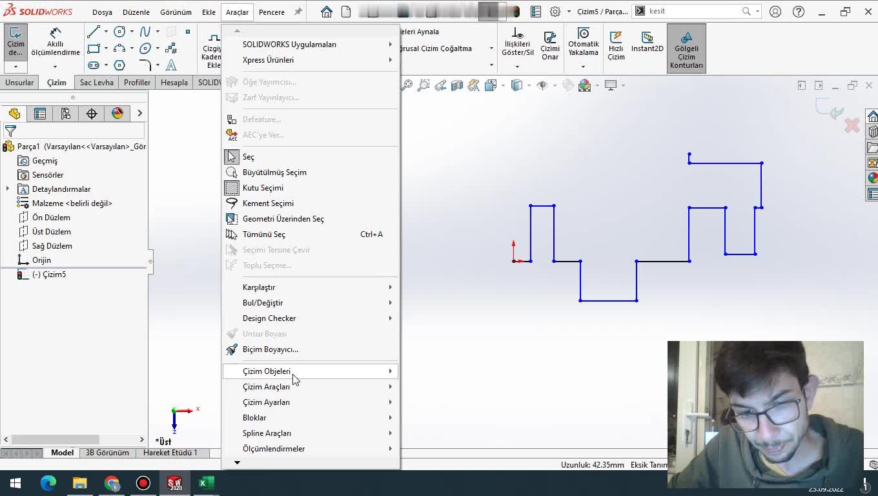This screenshot has width=878, height=496.
Task: Toggle Gölgeli Çizim Konturları
Action: click(x=686, y=49)
